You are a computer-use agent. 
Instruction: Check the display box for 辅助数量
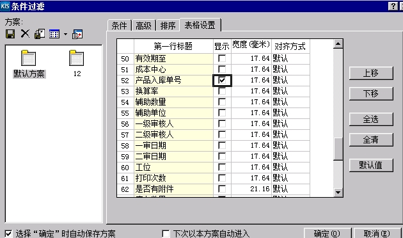(x=222, y=102)
